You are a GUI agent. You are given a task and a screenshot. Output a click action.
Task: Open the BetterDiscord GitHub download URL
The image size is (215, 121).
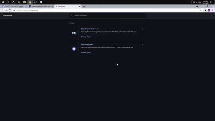click(109, 32)
